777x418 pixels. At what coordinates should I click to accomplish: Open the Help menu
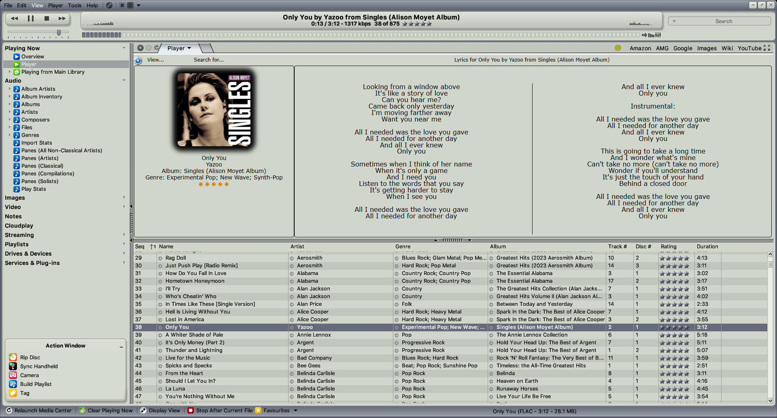tap(92, 5)
